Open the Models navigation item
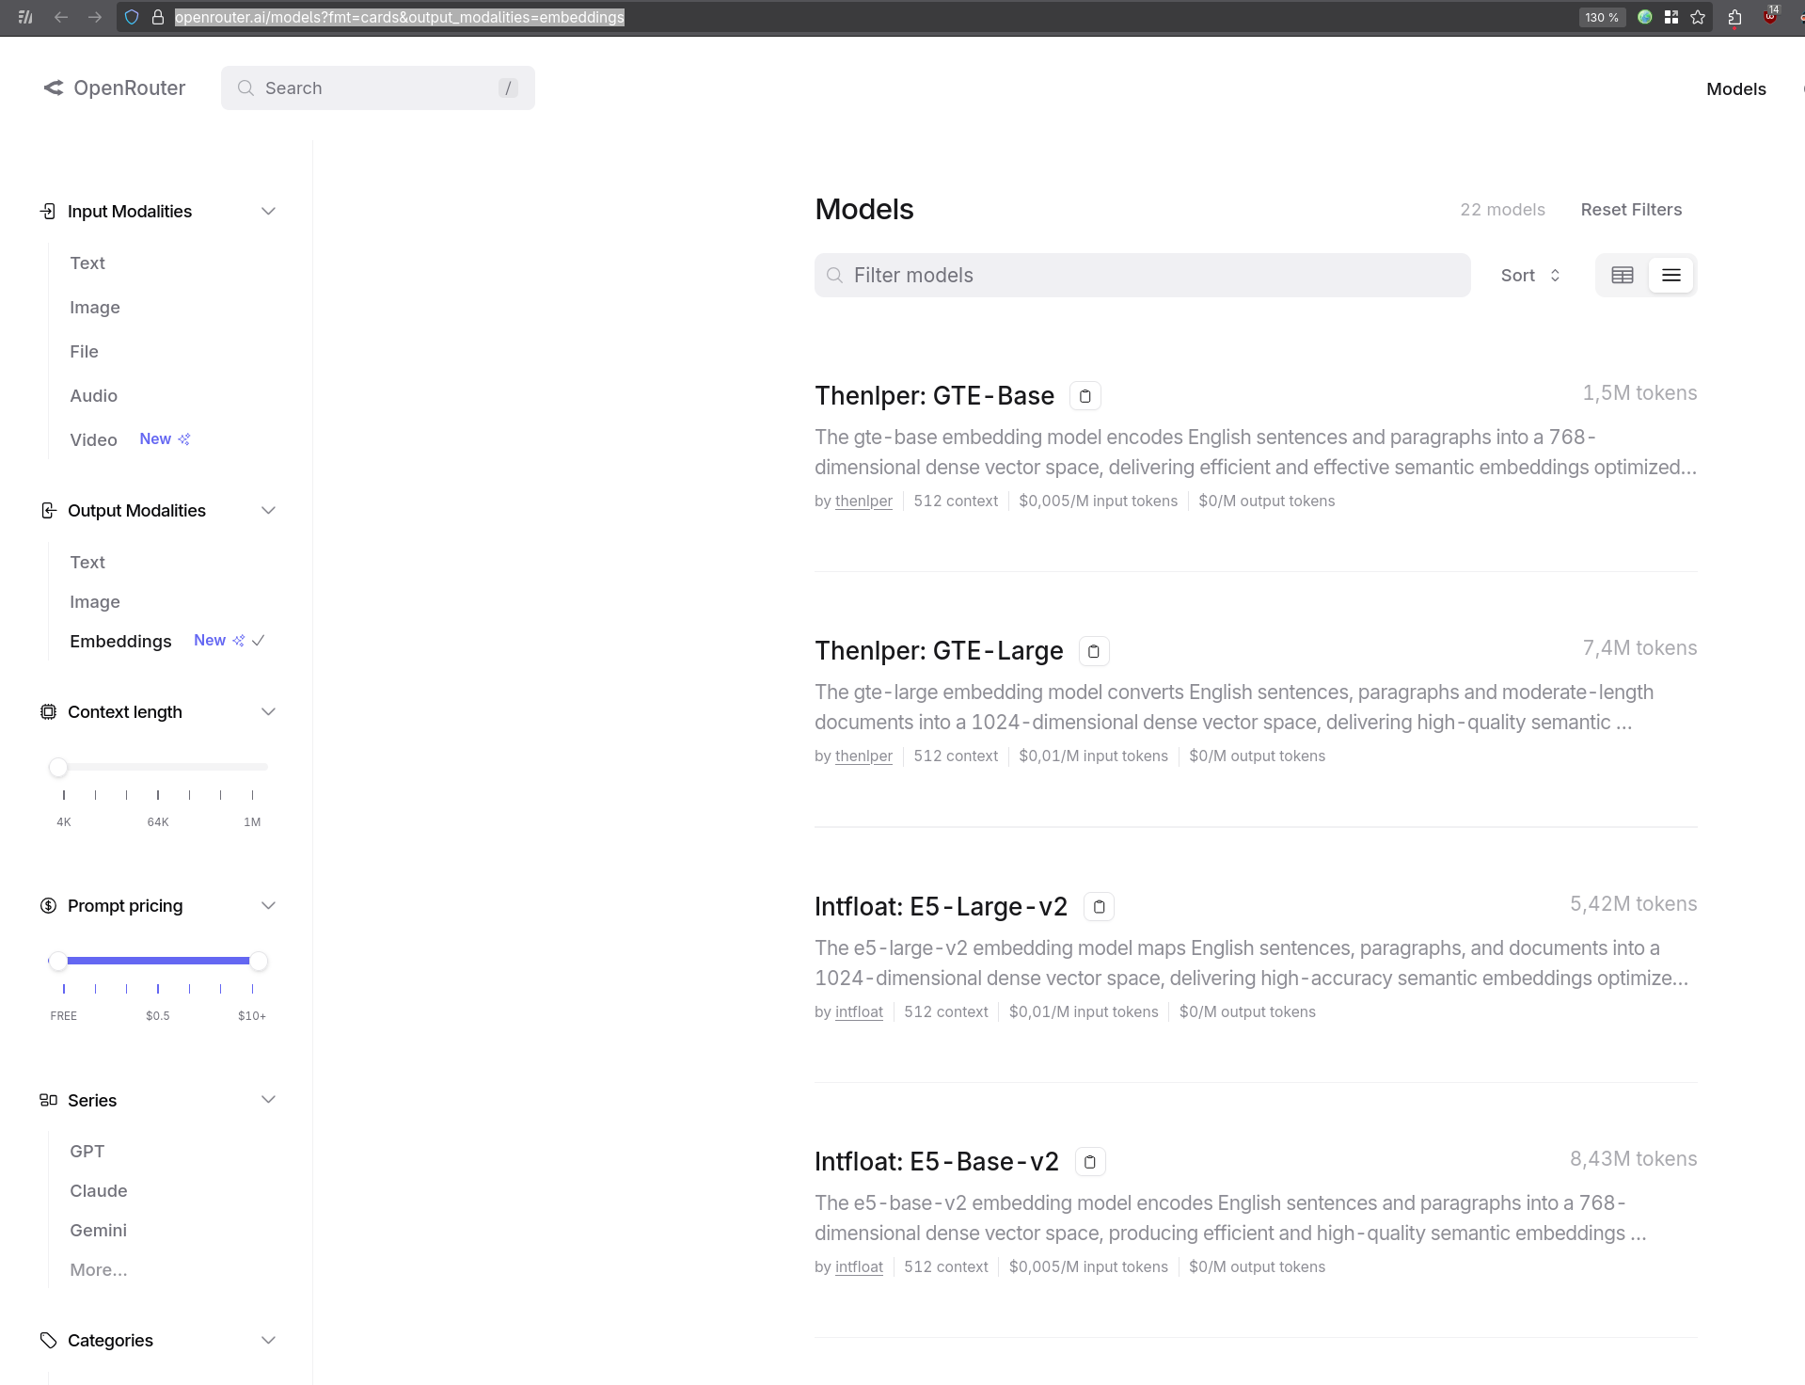The image size is (1805, 1385). (x=1735, y=89)
